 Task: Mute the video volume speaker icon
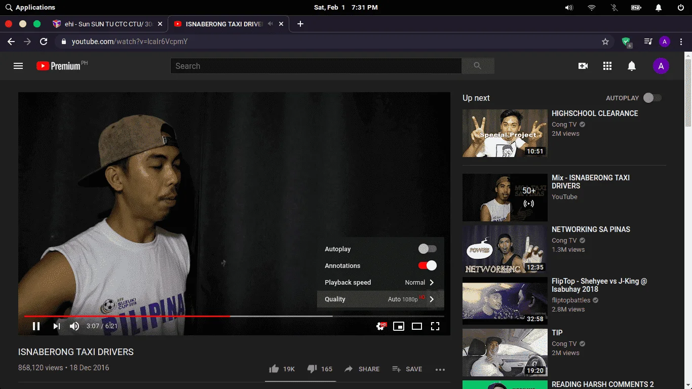click(74, 326)
